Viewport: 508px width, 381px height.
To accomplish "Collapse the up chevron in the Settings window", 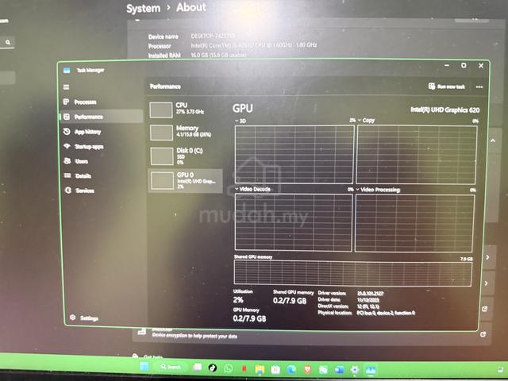I will [493, 140].
